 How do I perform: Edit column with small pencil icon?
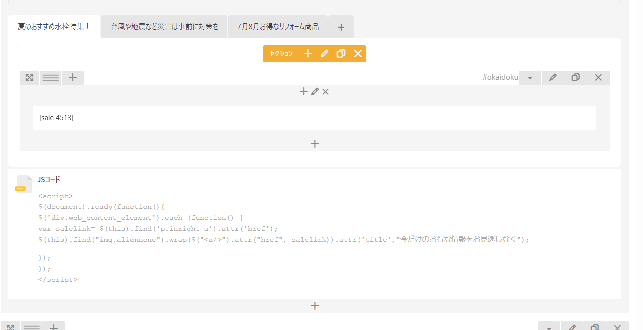pos(315,92)
